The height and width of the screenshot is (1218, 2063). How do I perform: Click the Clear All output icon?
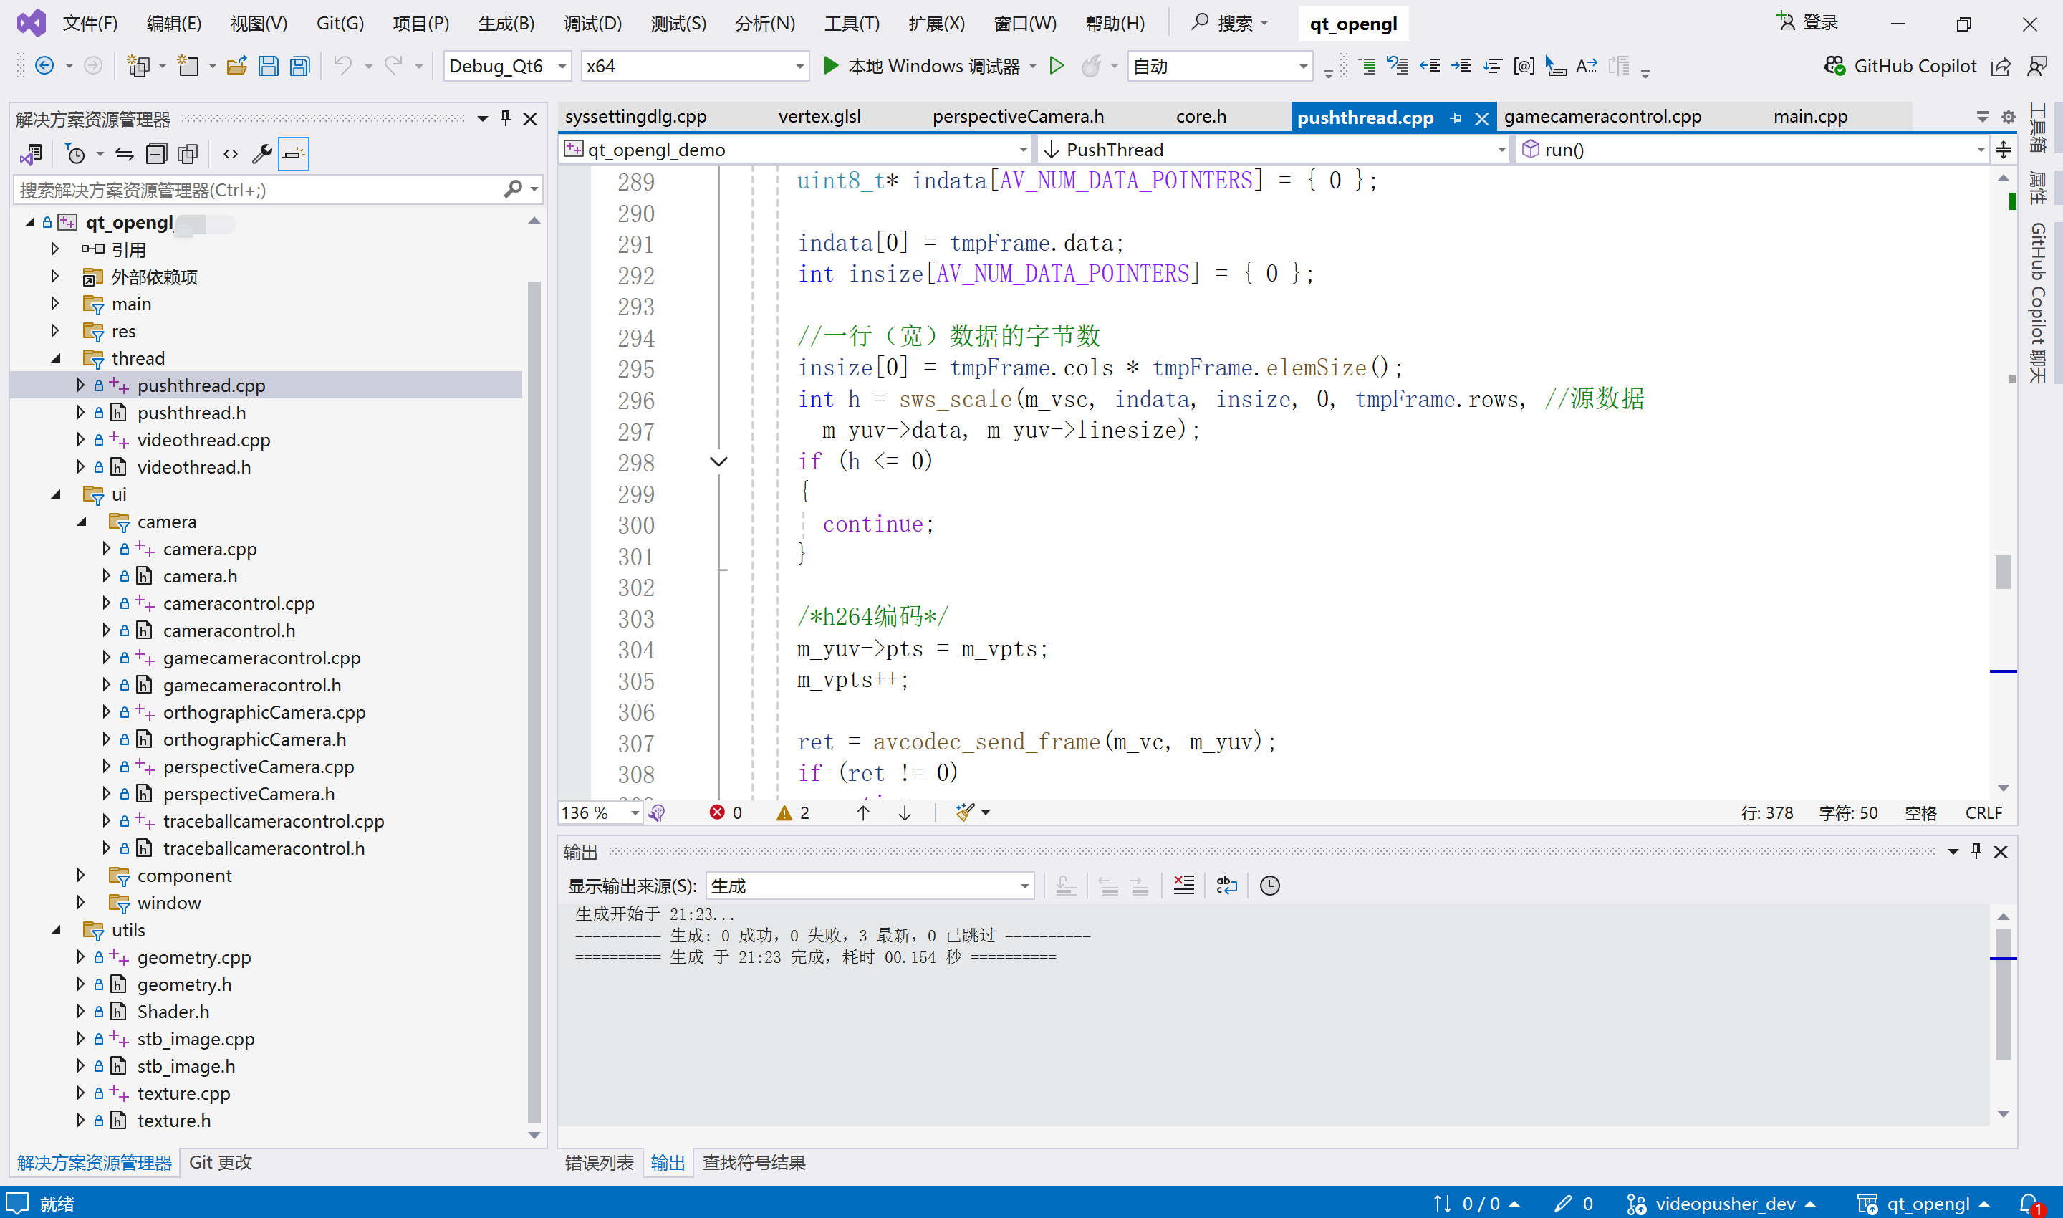[x=1183, y=886]
